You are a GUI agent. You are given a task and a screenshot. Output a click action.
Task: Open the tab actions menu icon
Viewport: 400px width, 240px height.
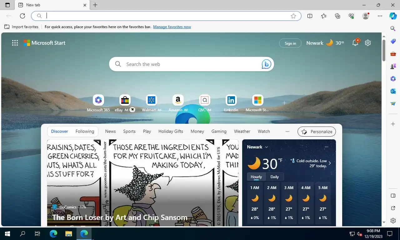pos(7,5)
